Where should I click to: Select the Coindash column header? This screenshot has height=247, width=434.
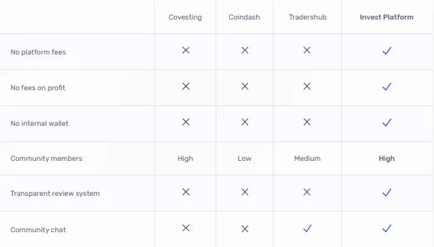pyautogui.click(x=244, y=17)
